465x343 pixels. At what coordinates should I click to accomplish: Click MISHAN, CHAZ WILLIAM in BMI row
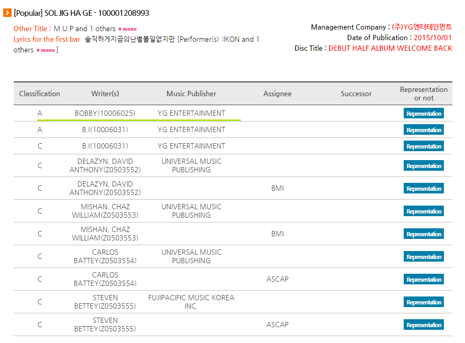105,234
